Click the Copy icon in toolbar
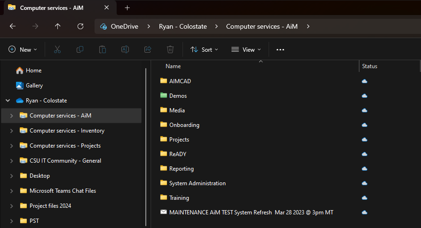Viewport: 421px width, 228px height. click(80, 50)
